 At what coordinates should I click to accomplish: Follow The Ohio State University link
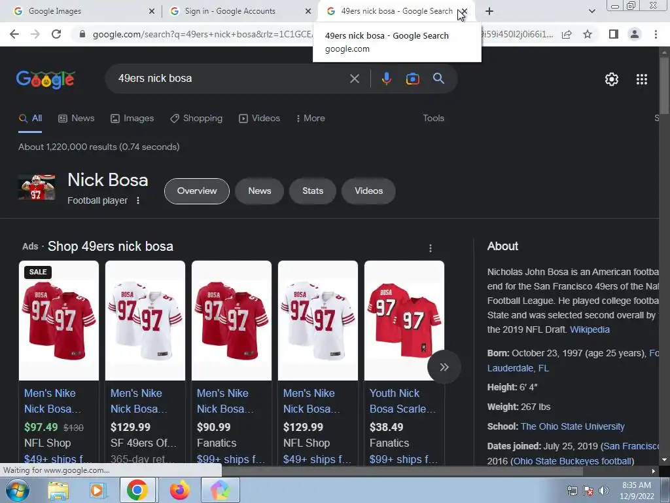573,426
